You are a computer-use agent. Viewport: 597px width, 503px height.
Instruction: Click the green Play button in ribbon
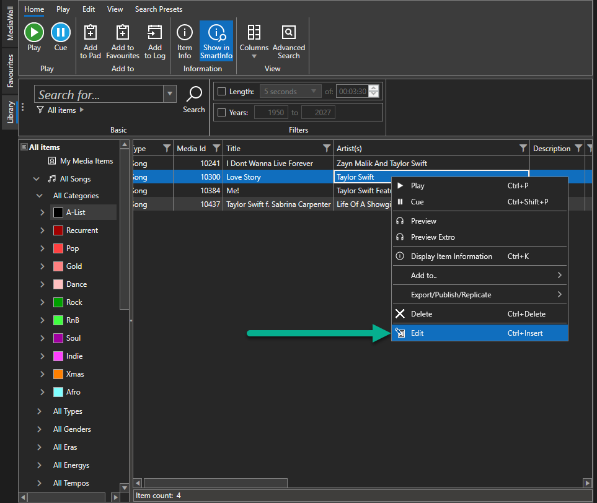pyautogui.click(x=34, y=32)
